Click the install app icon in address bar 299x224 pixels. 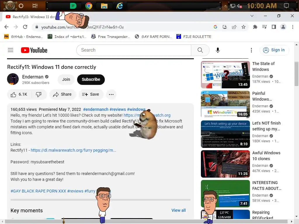[225, 27]
